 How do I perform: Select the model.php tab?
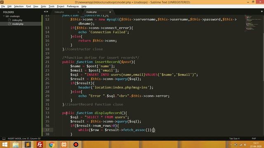click(92, 12)
